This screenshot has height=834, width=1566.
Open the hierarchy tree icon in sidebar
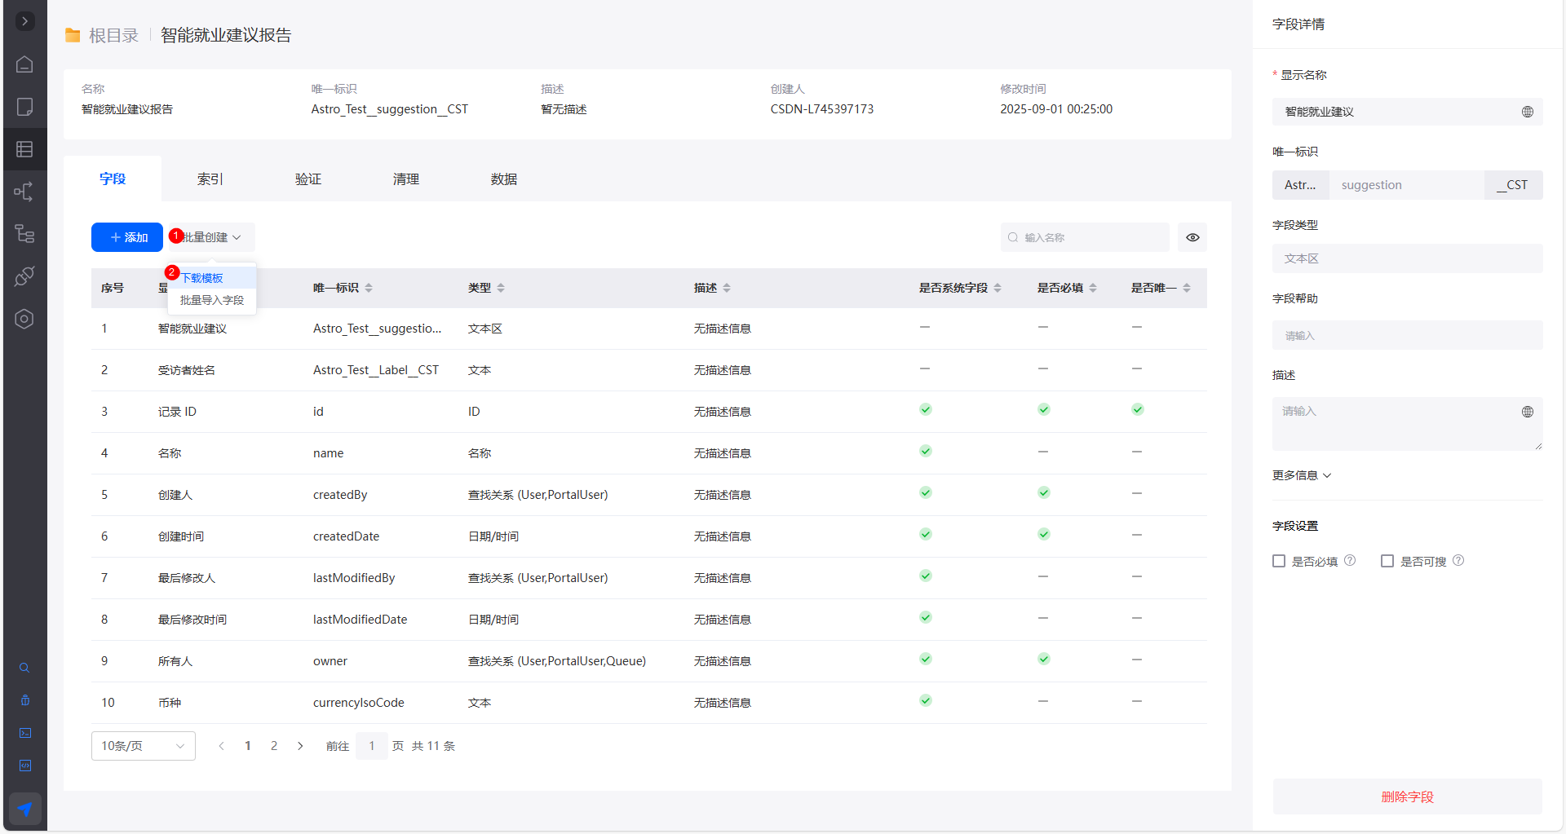click(24, 234)
